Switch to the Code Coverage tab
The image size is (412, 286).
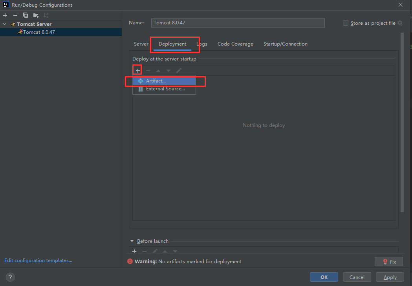[235, 44]
